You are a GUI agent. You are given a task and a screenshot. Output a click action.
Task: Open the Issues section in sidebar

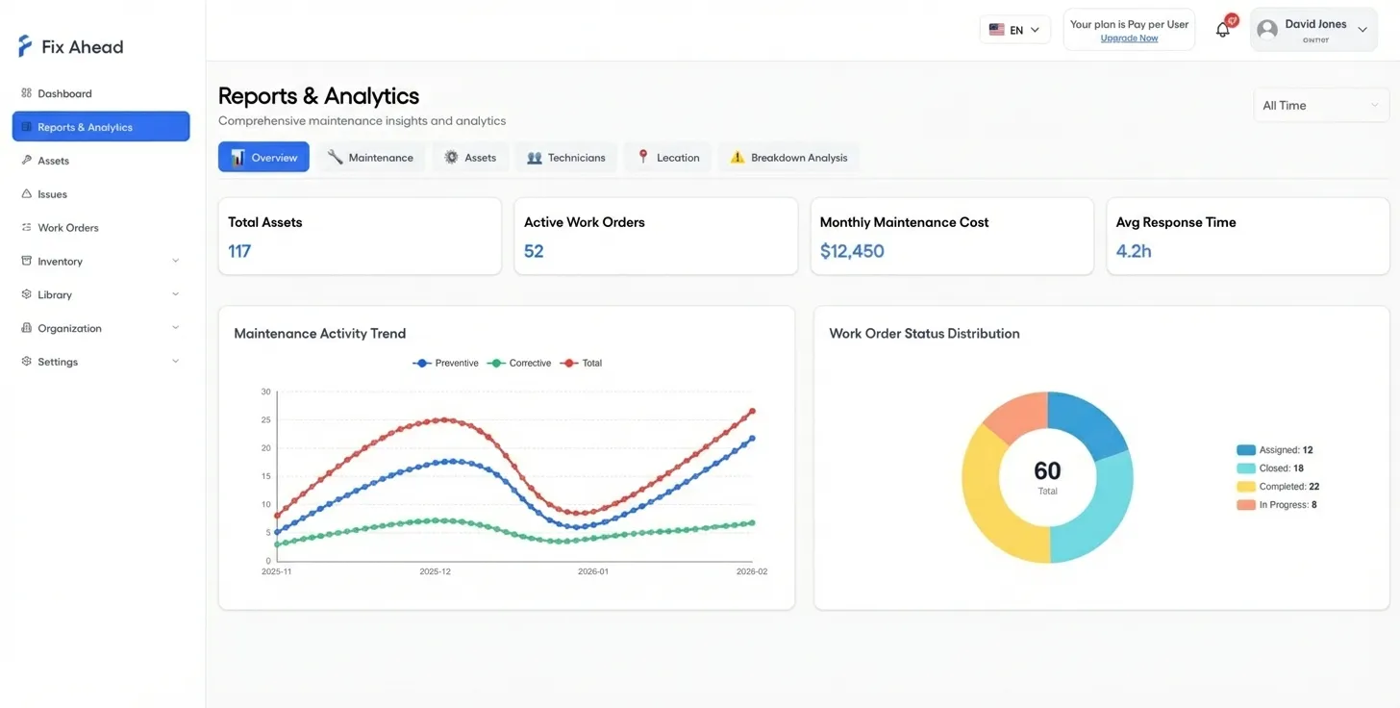click(54, 193)
